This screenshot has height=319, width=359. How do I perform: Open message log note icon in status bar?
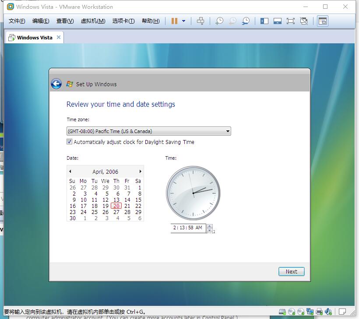(342, 312)
